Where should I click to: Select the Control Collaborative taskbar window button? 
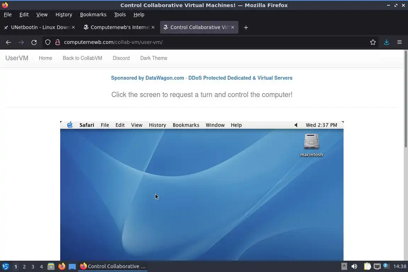coord(113,266)
